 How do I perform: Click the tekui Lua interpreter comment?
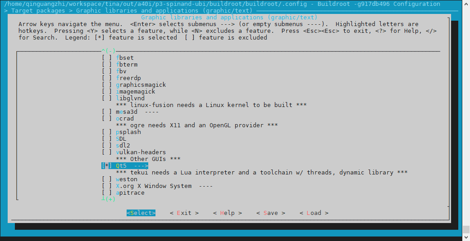pyautogui.click(x=262, y=173)
